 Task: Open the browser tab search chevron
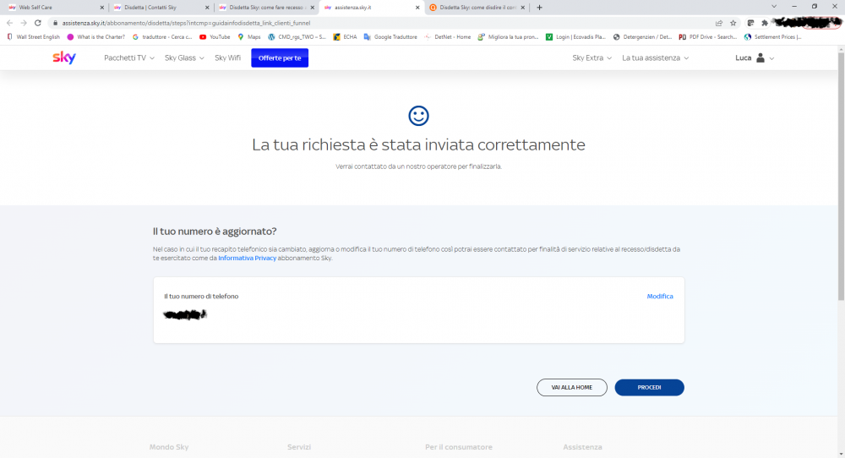click(x=774, y=7)
